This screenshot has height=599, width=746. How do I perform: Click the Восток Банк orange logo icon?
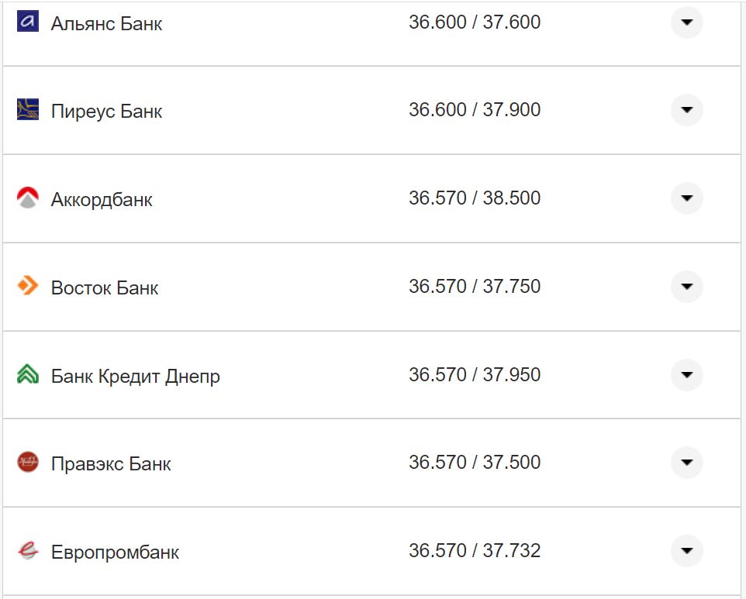(27, 286)
